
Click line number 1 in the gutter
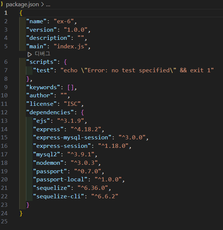[x=6, y=13]
